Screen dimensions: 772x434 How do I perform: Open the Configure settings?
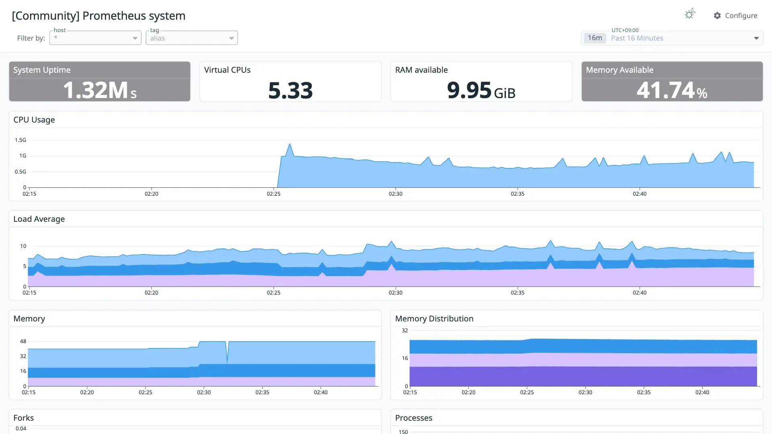coord(735,16)
